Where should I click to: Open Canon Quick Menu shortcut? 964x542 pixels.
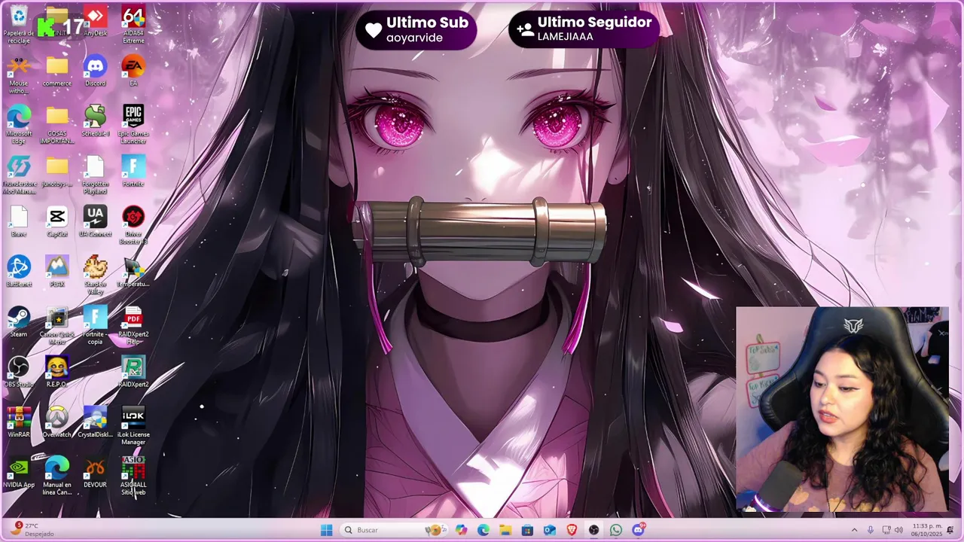click(57, 326)
